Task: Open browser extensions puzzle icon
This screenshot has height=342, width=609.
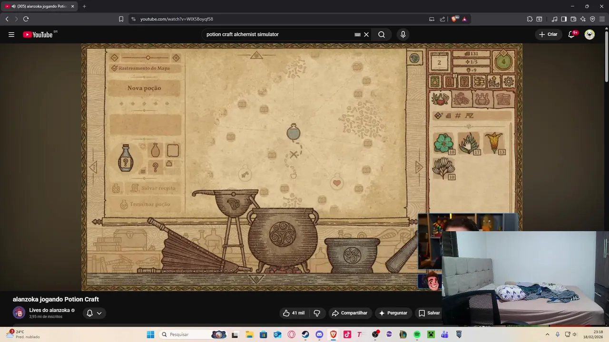Action: click(530, 19)
